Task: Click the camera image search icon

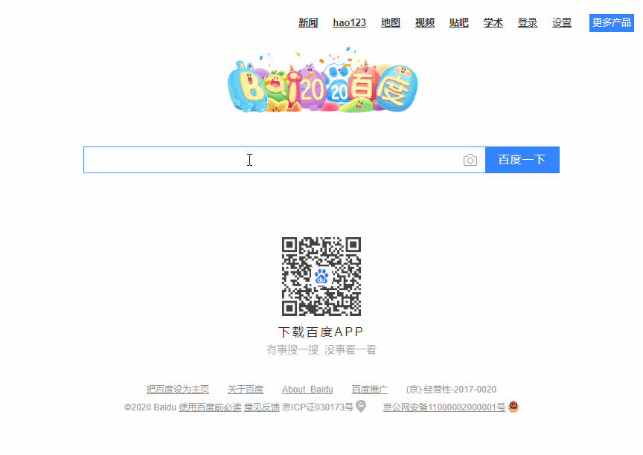Action: pos(470,160)
